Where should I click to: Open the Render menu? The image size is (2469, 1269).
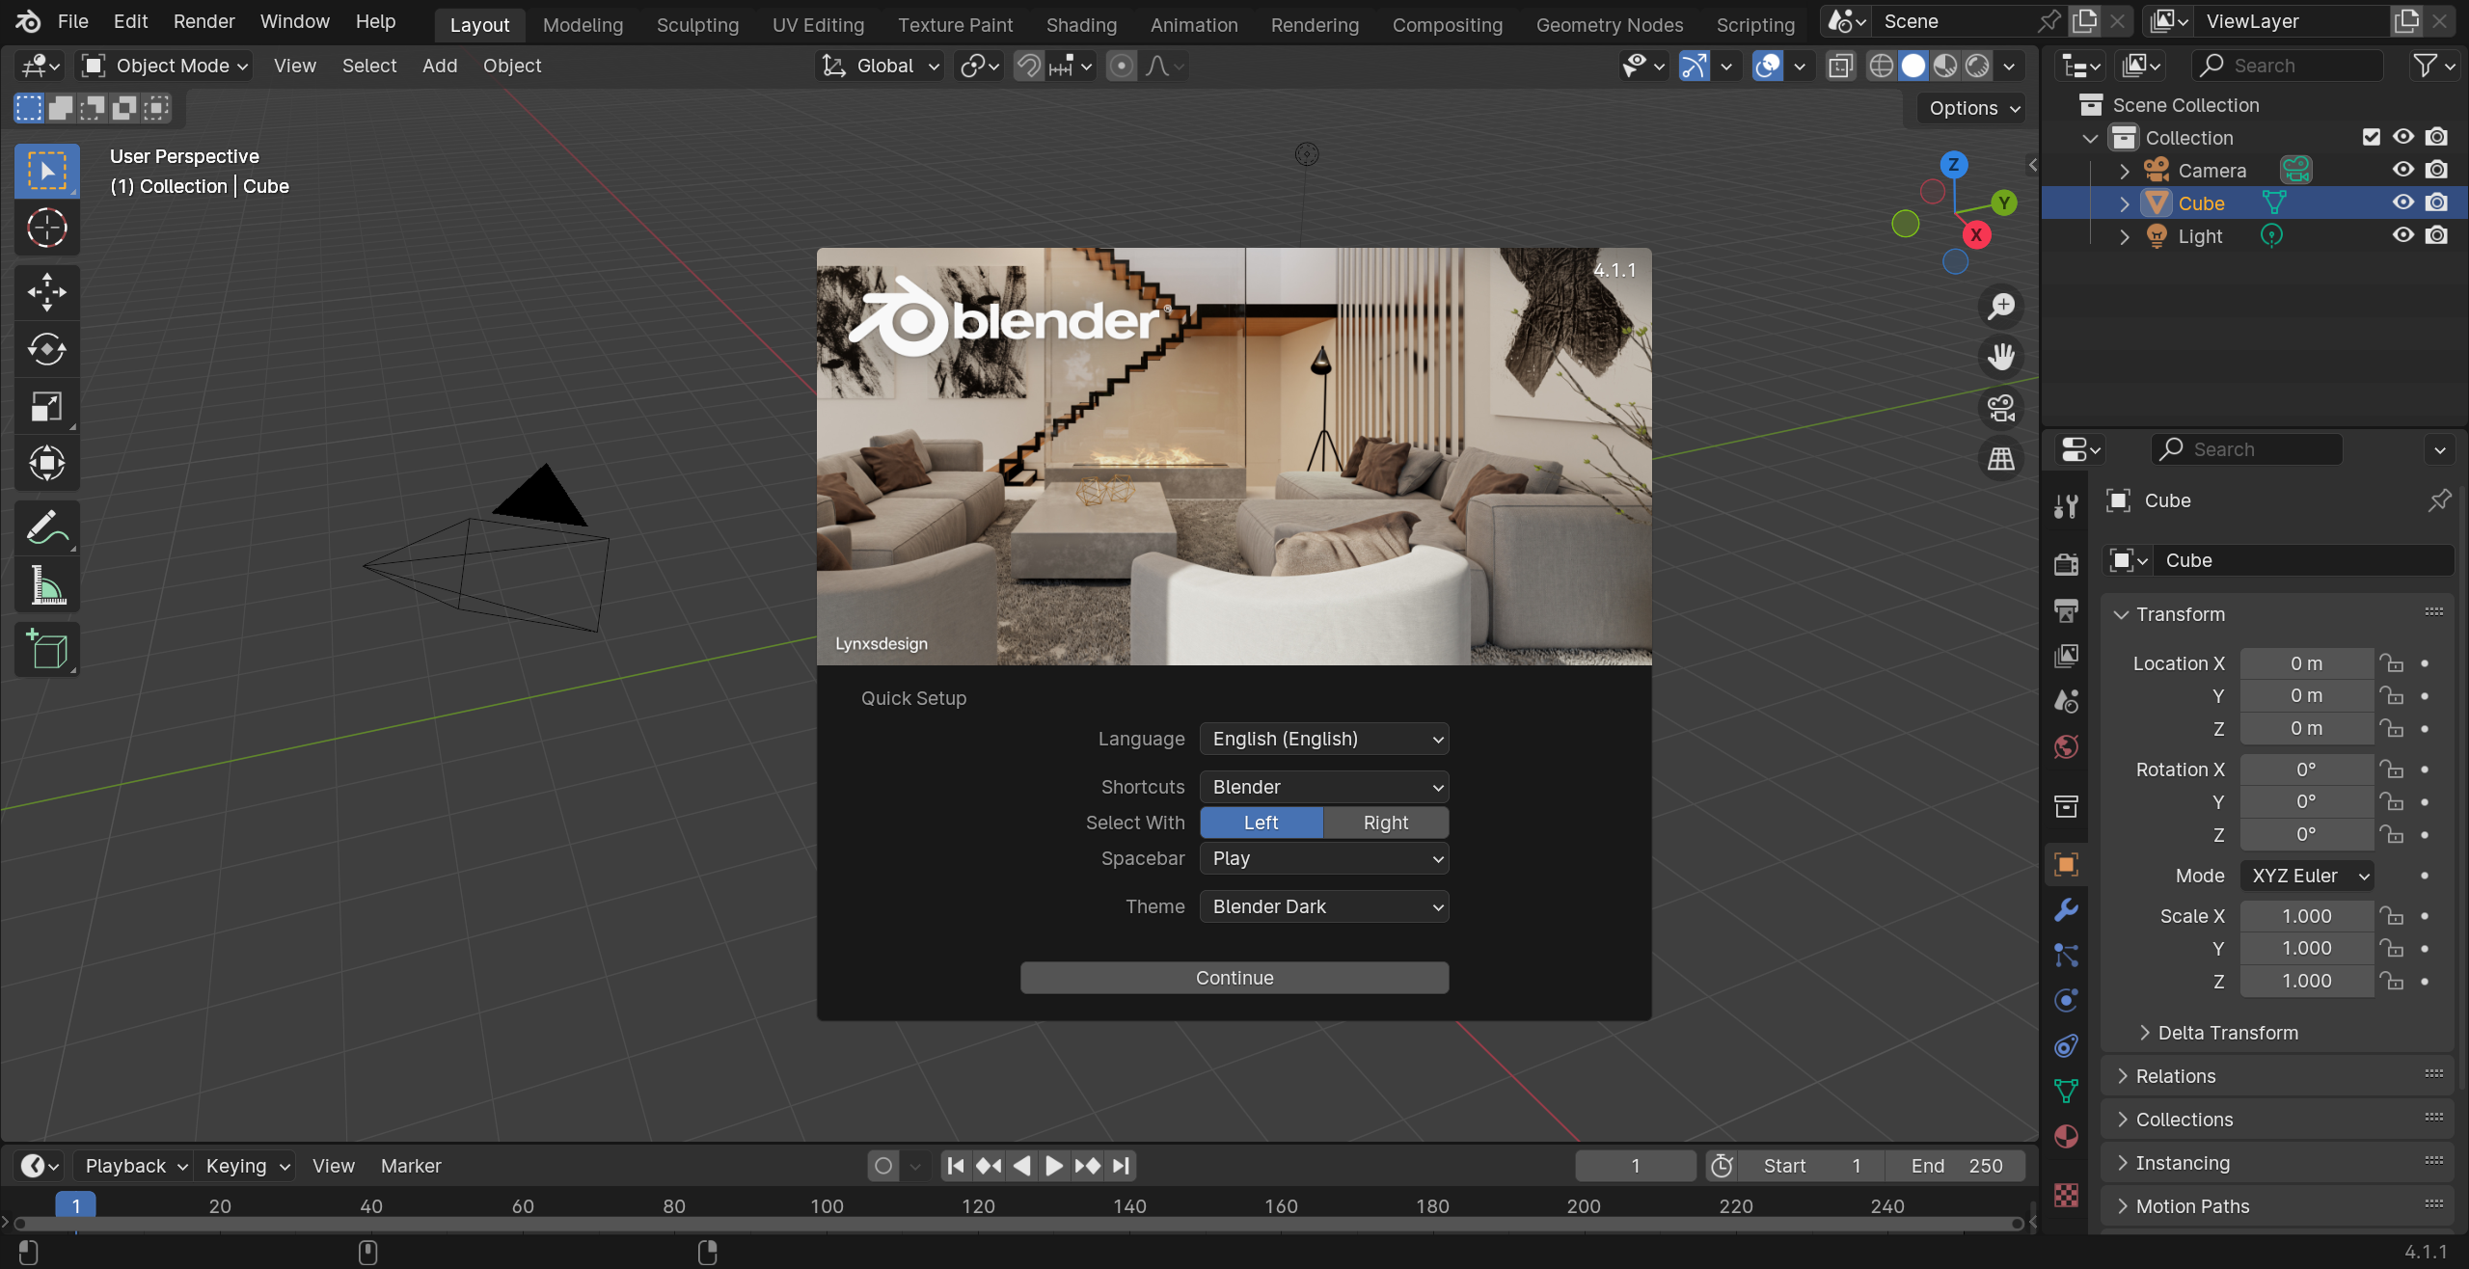203,21
